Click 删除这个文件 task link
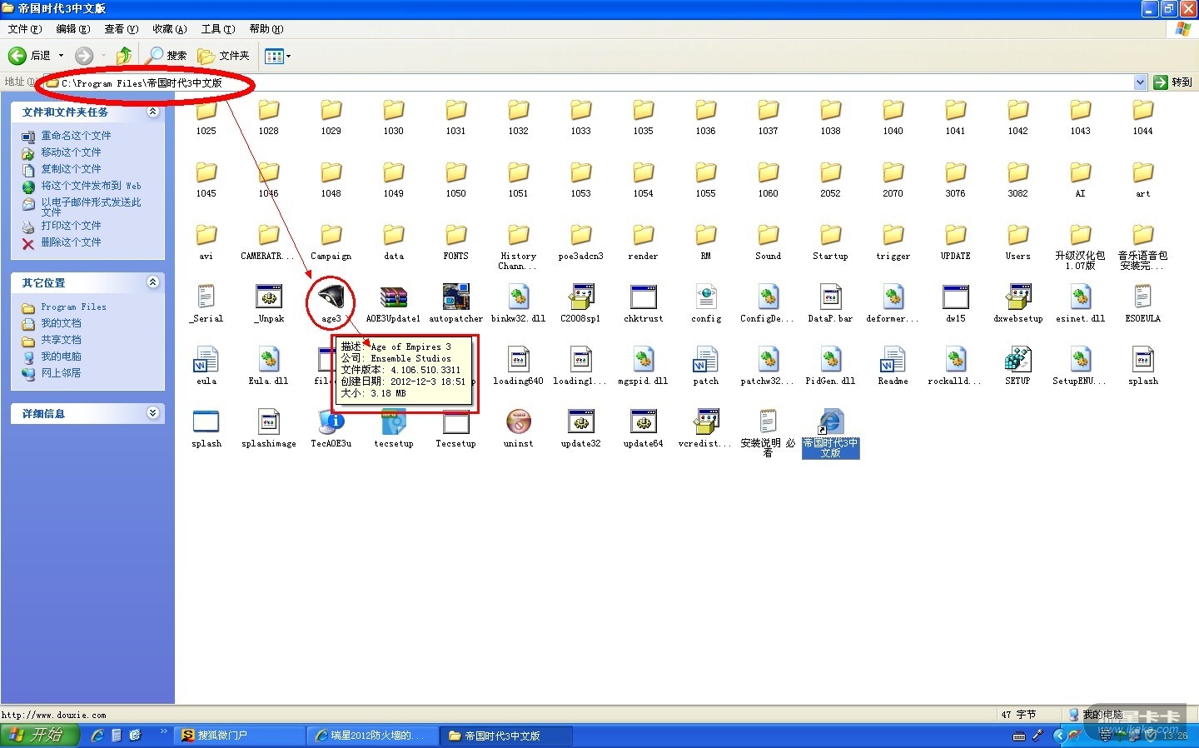This screenshot has width=1199, height=748. click(x=71, y=242)
